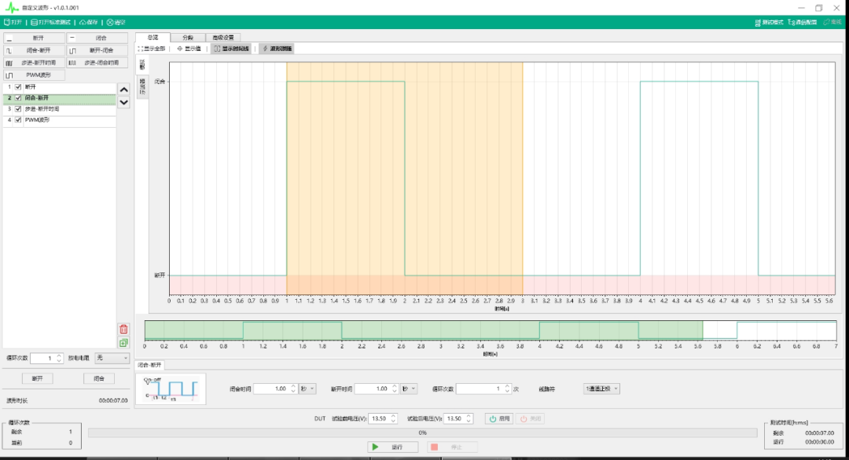
Task: Focus the 断开时间 1.00 input field
Action: pos(373,389)
